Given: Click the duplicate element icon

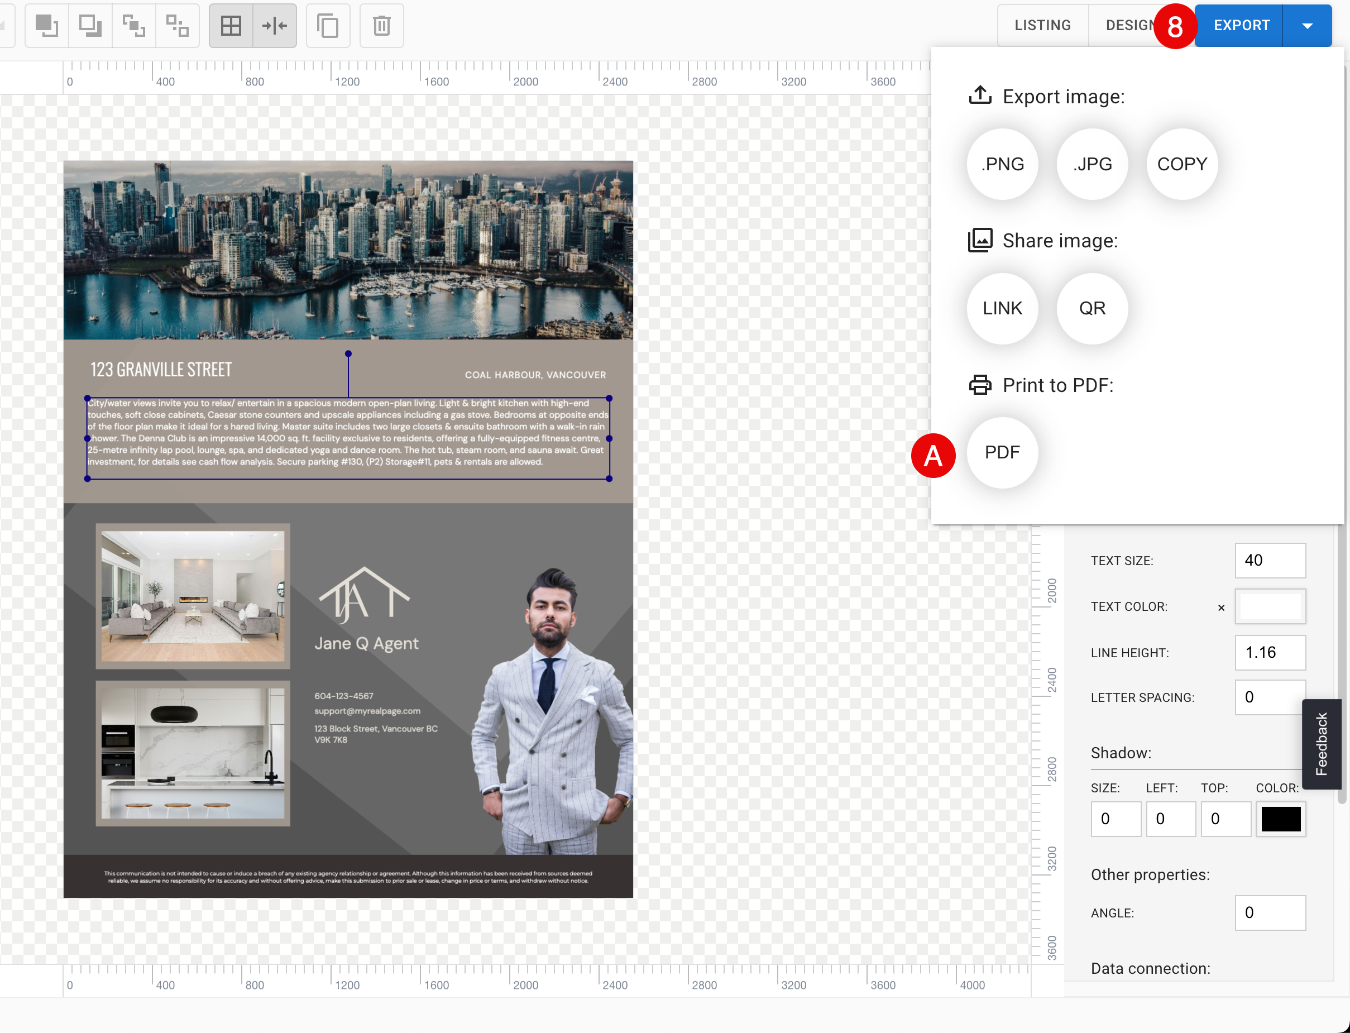Looking at the screenshot, I should click(x=328, y=25).
